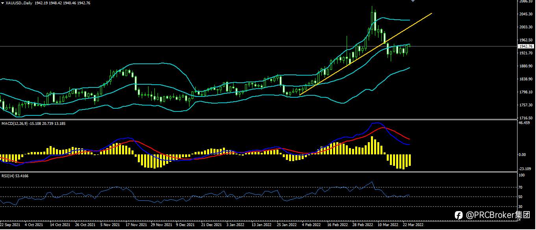Click the 50 RSI scale value
536x230 pixels.
(x=521, y=197)
